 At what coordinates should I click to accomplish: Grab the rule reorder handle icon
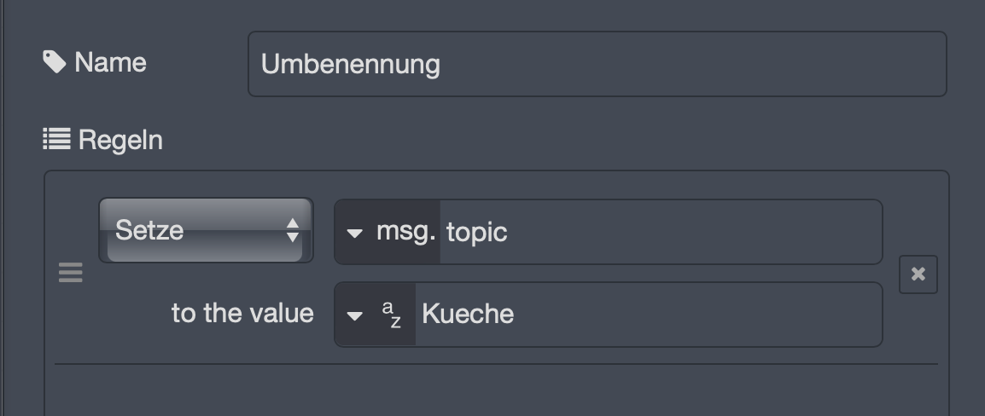click(x=70, y=272)
